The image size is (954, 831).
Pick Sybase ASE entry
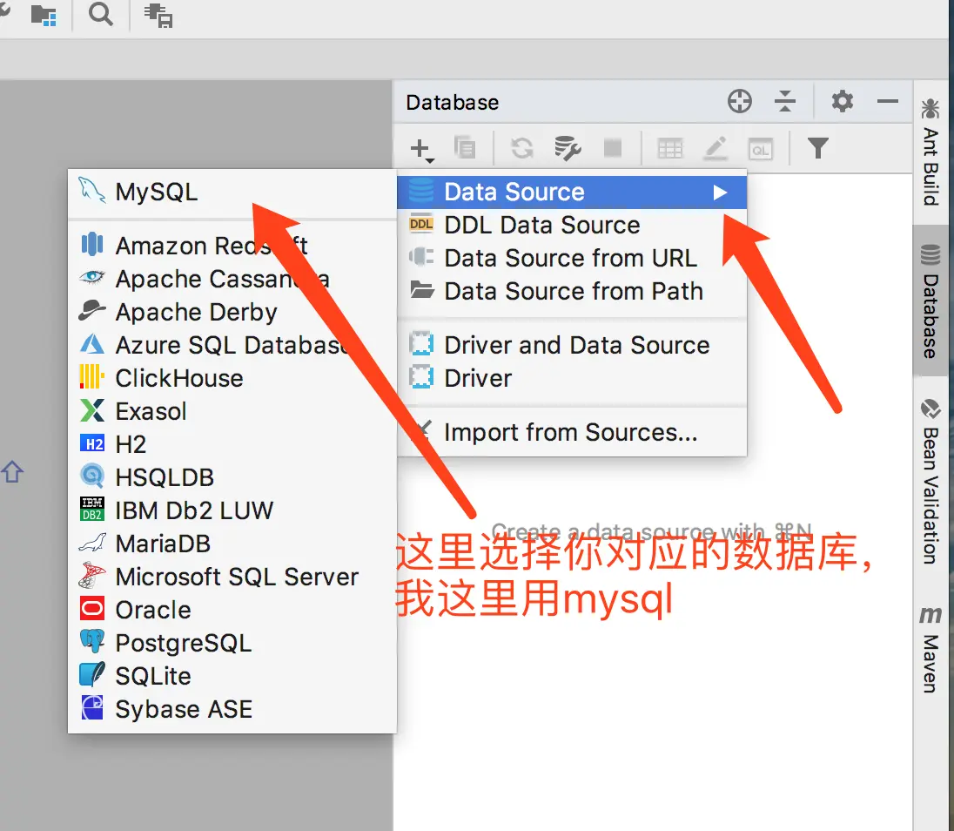(x=232, y=709)
